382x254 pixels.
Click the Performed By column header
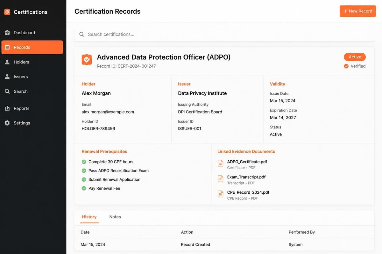point(302,232)
